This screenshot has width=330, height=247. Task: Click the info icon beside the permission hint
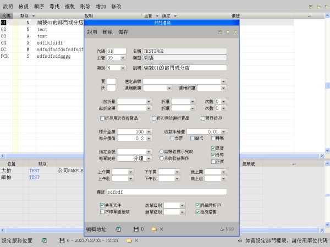click(240, 241)
